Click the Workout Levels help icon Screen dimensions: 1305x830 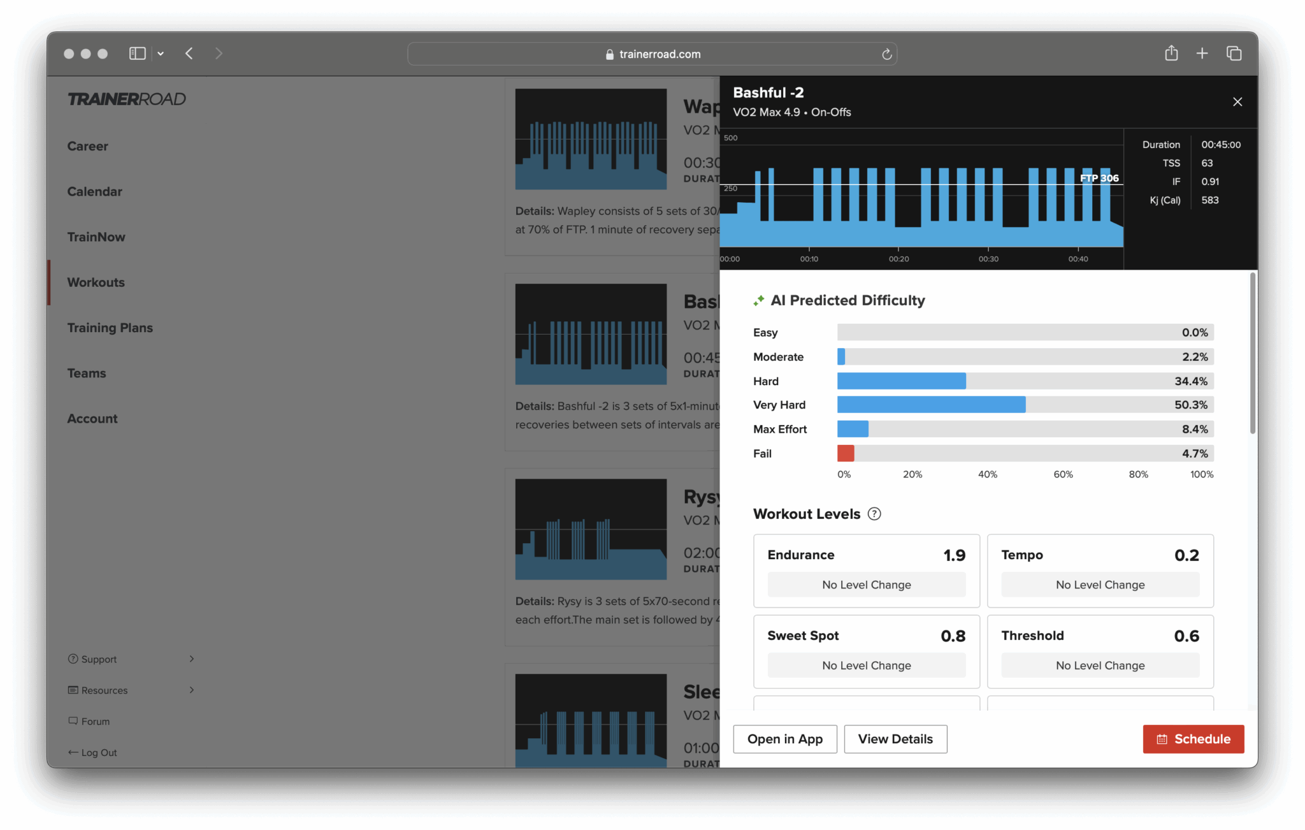874,514
